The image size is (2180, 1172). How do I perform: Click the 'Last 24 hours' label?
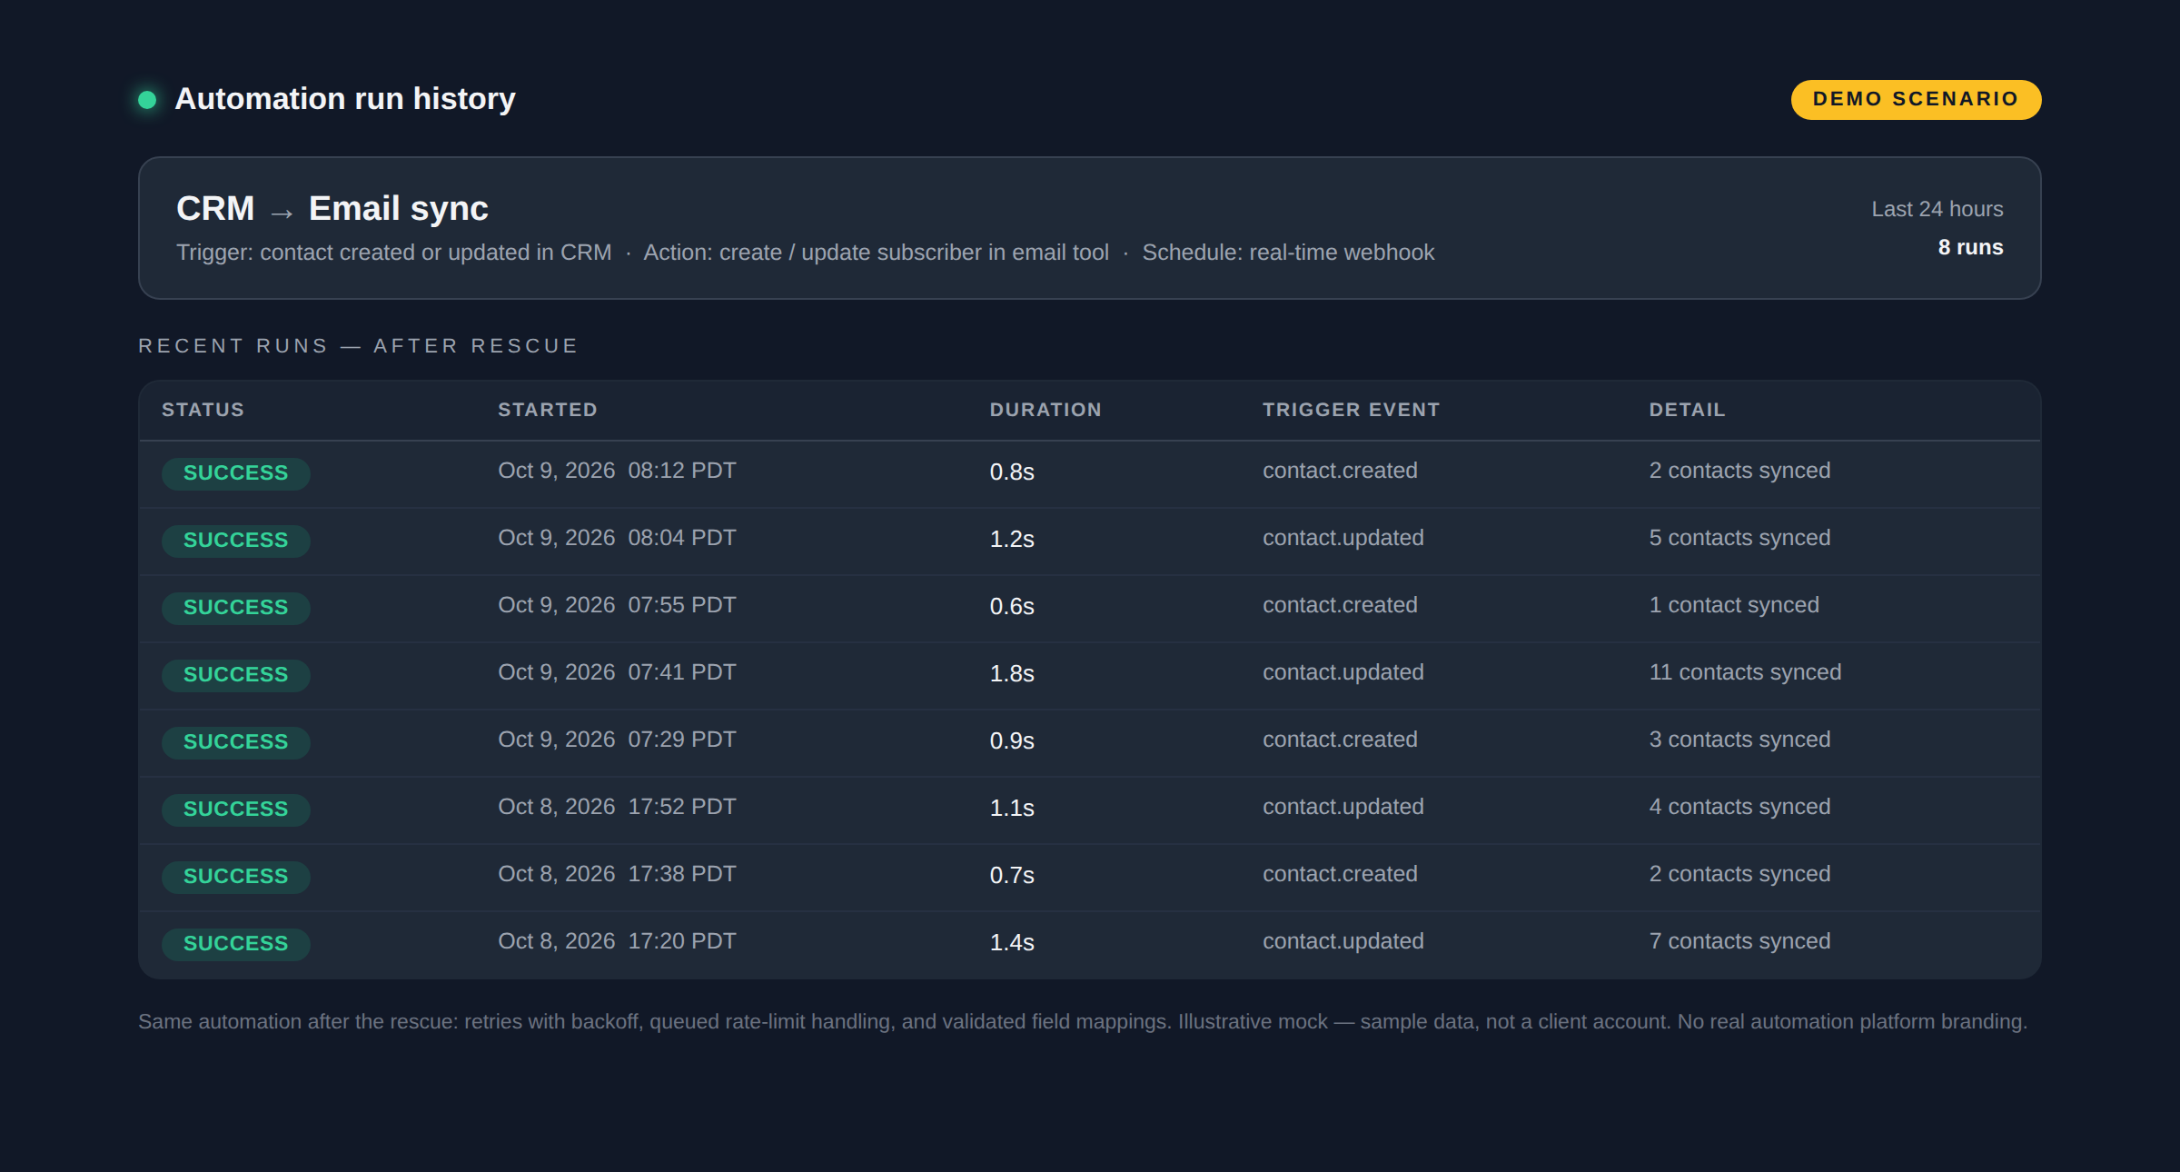1937,209
